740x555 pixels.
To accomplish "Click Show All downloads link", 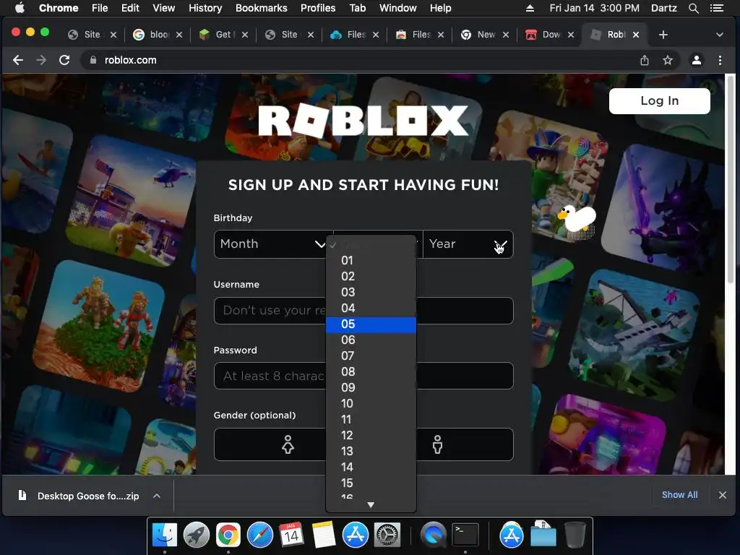I will point(679,495).
